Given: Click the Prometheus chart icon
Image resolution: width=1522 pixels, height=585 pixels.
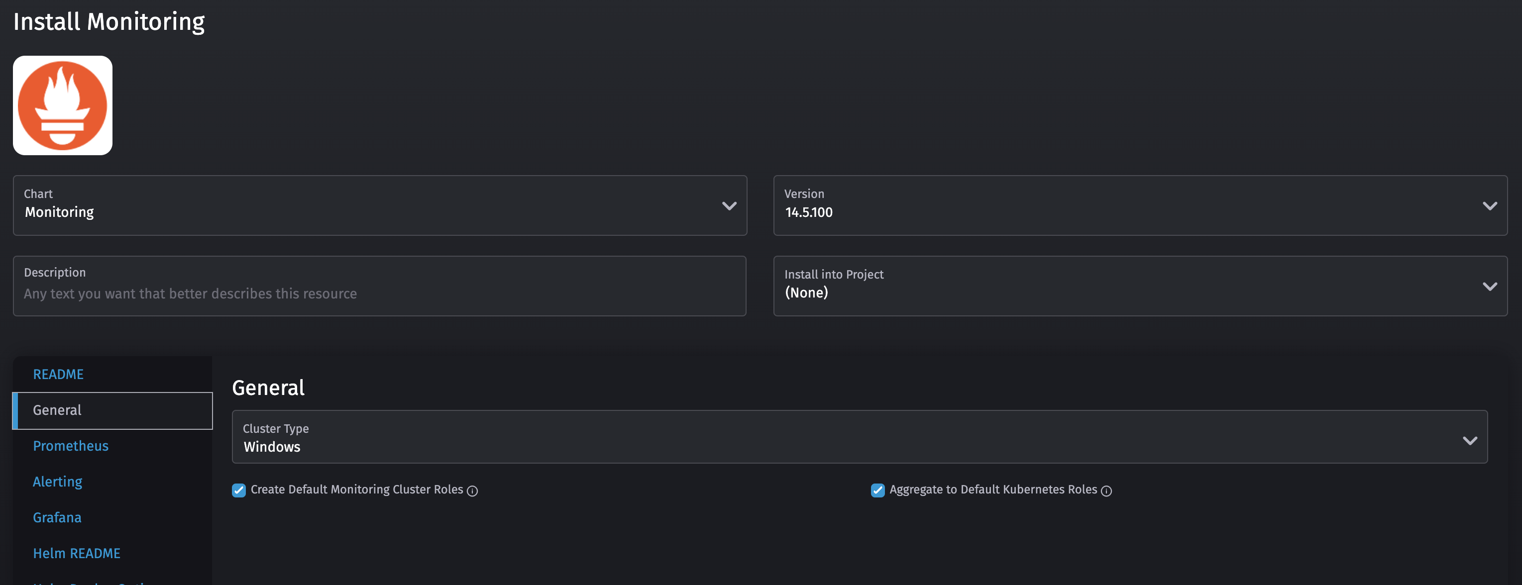Looking at the screenshot, I should coord(63,105).
